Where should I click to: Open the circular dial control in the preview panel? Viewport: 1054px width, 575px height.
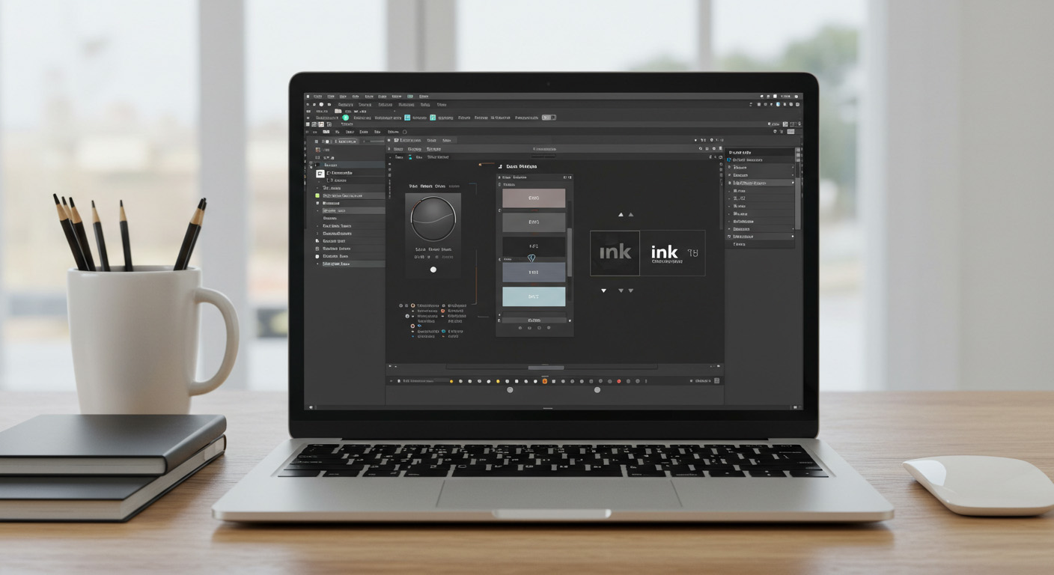click(x=433, y=219)
